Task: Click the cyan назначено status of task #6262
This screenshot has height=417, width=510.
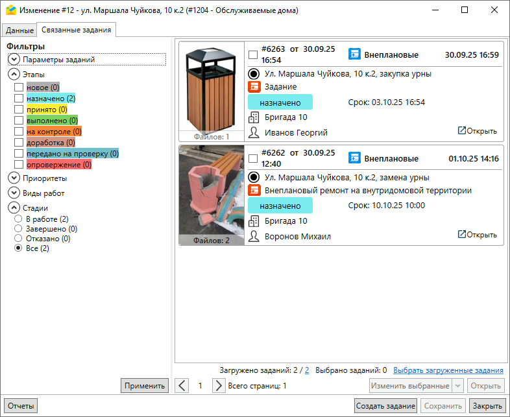Action: click(x=280, y=206)
